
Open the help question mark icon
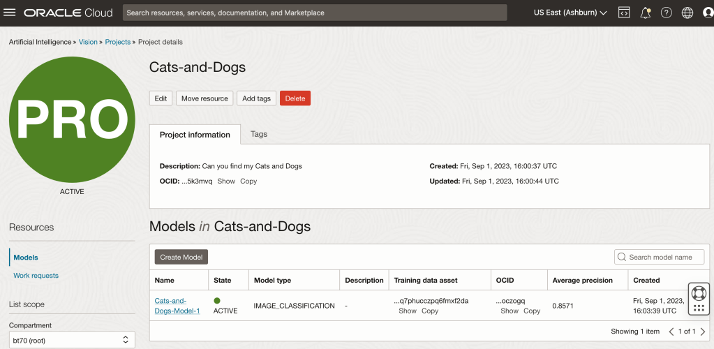coord(667,13)
